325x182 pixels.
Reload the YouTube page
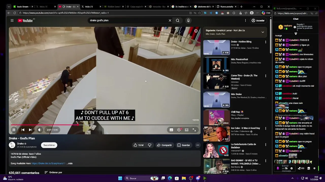pyautogui.click(x=14, y=13)
